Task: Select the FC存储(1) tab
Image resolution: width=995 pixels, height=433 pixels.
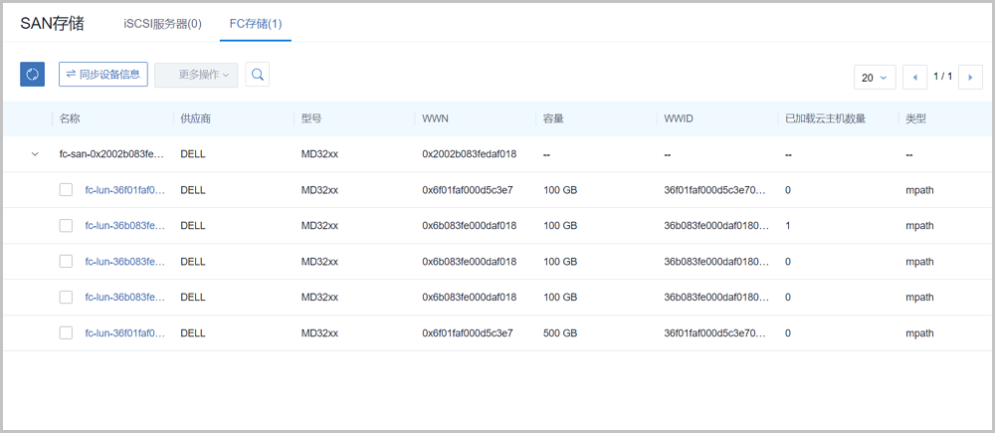Action: coord(255,23)
